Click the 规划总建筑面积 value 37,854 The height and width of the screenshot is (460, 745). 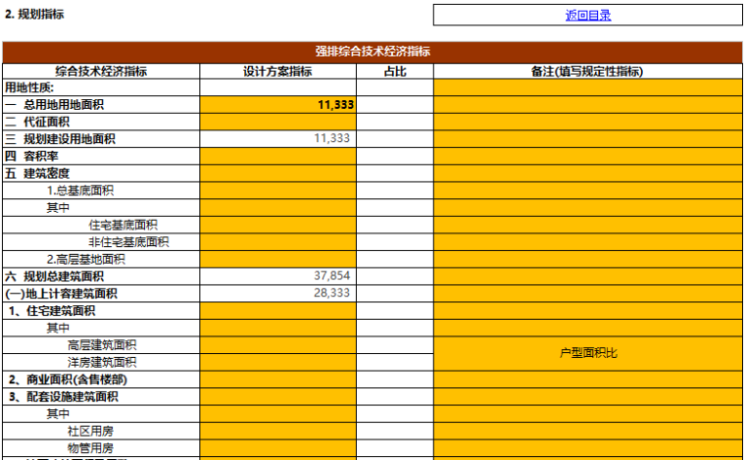277,277
